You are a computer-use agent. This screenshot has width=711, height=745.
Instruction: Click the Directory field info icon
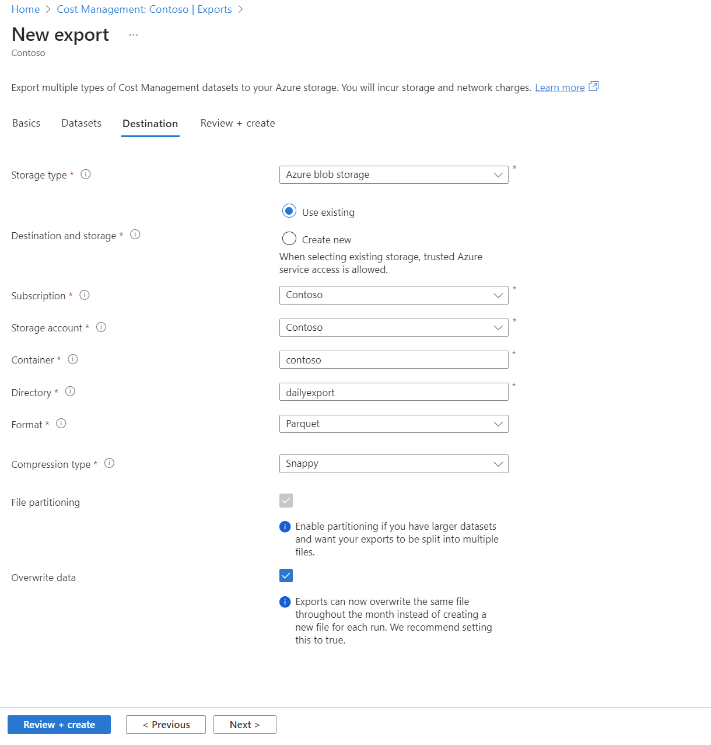[70, 391]
